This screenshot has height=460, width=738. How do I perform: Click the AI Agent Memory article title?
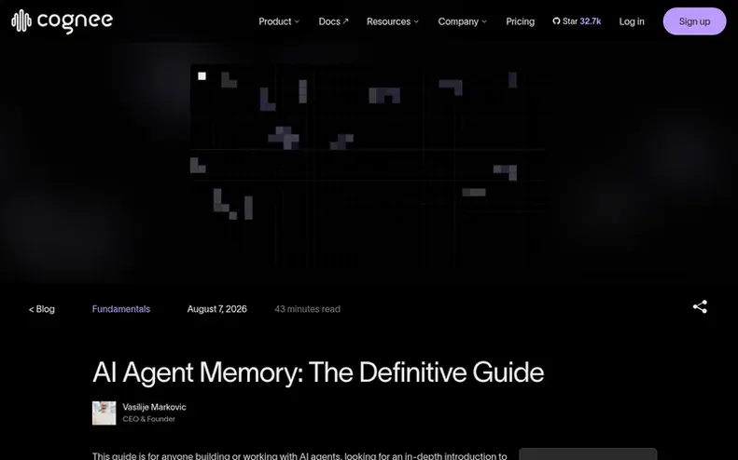318,372
